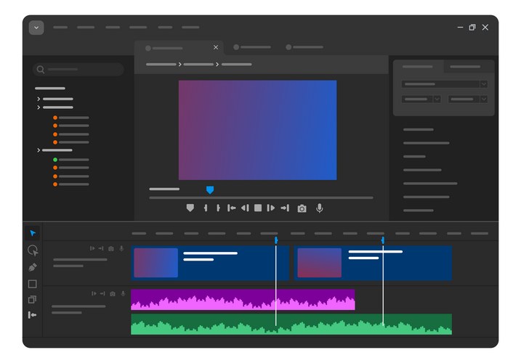Viewport: 521px width, 363px height.
Task: Select the second tab in right properties panel
Action: (x=468, y=67)
